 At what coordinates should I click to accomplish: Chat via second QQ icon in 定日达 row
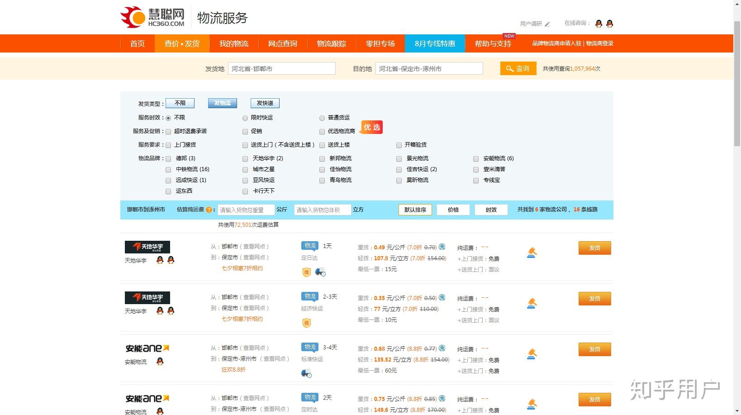(x=171, y=260)
